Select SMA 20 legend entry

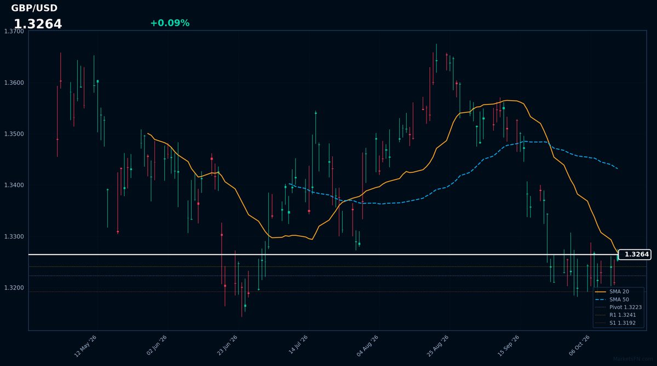618,292
